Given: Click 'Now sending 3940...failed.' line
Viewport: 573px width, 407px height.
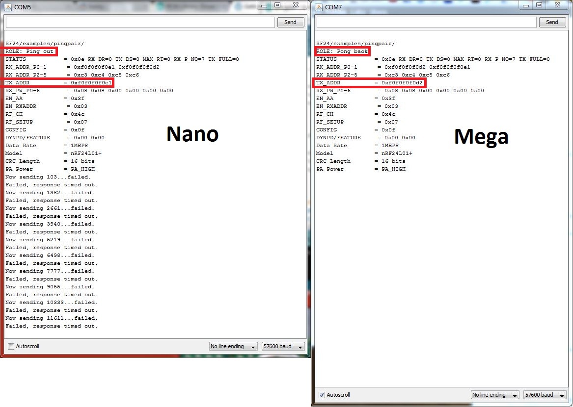Looking at the screenshot, I should 50,224.
